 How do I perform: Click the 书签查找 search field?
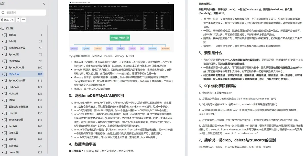(x=23, y=13)
